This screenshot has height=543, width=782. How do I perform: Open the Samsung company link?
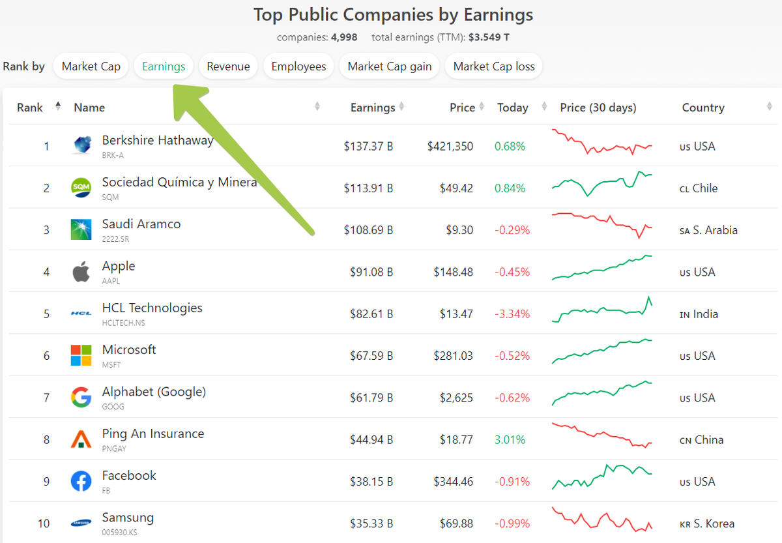(x=128, y=518)
